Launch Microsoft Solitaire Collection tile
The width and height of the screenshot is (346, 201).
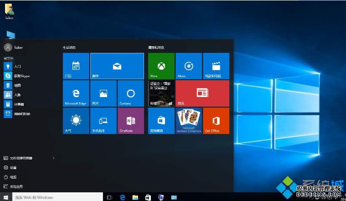[189, 121]
